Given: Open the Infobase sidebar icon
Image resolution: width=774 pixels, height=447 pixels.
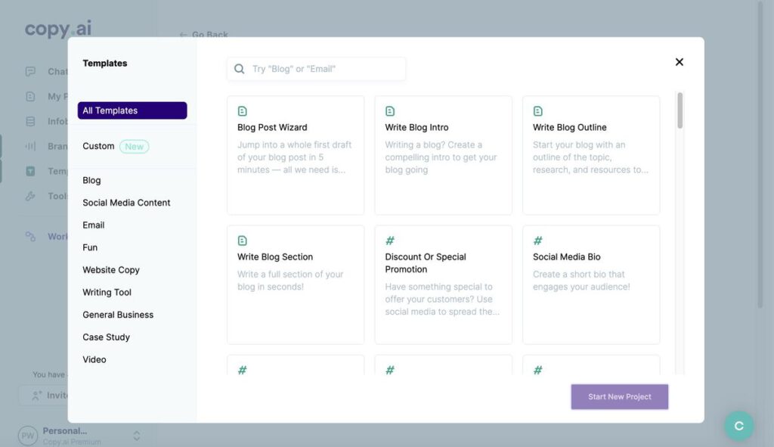Looking at the screenshot, I should [x=29, y=121].
